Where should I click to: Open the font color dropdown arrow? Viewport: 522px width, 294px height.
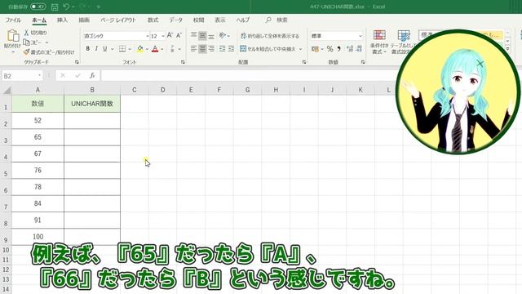pyautogui.click(x=162, y=49)
